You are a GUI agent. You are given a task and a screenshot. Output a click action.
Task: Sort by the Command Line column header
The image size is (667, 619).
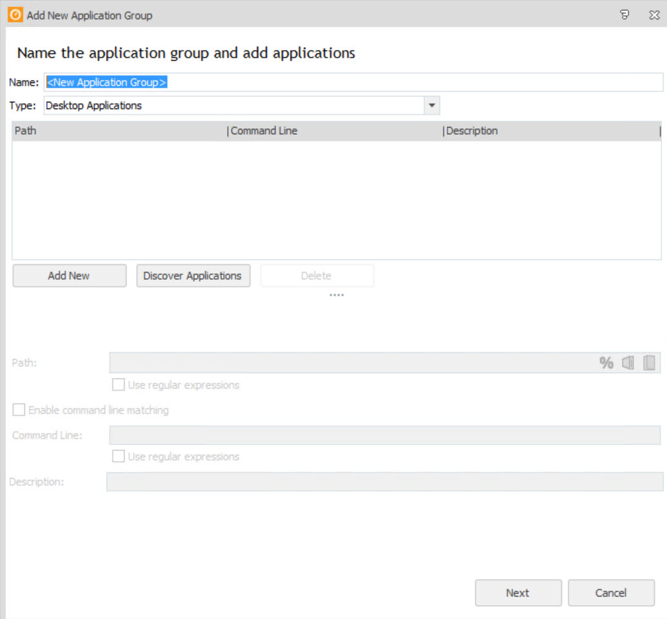tap(264, 130)
